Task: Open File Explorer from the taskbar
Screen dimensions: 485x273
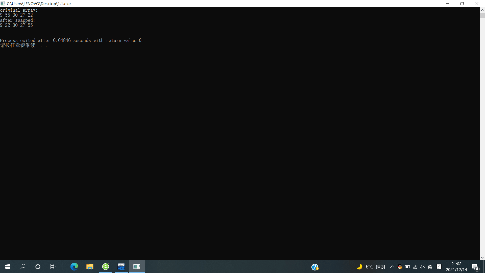Action: click(90, 267)
